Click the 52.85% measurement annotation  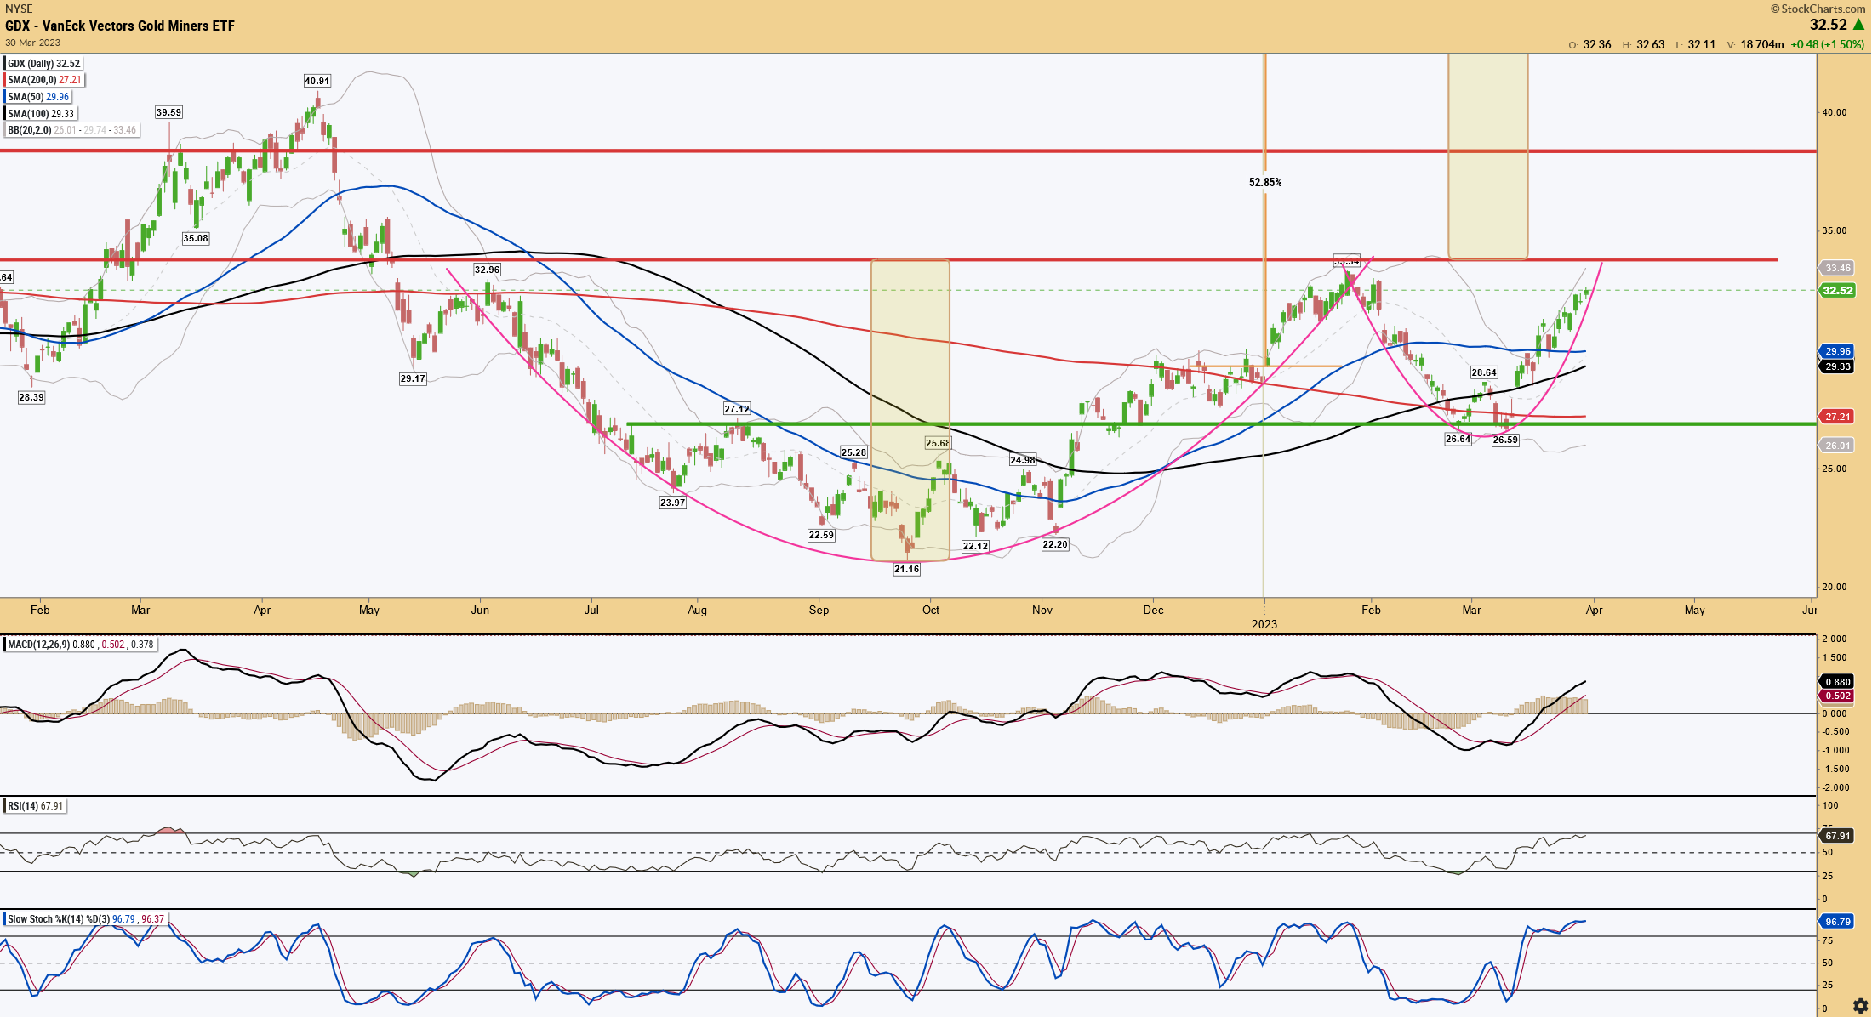click(1265, 182)
